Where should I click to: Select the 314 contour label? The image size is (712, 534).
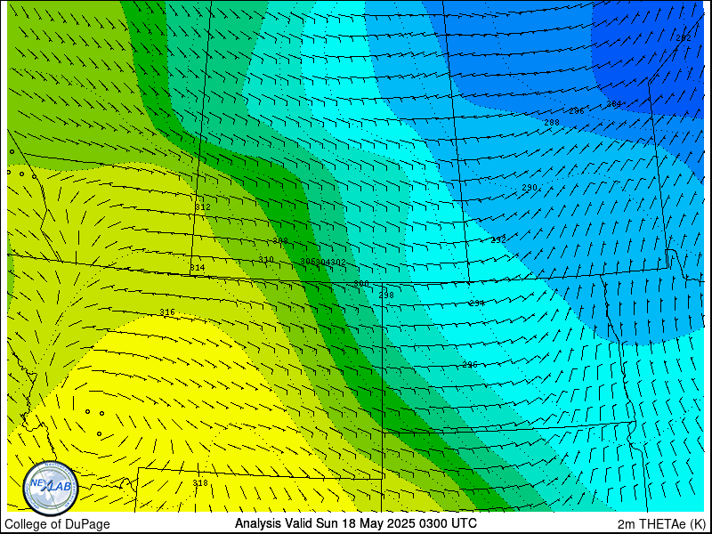[x=197, y=268]
